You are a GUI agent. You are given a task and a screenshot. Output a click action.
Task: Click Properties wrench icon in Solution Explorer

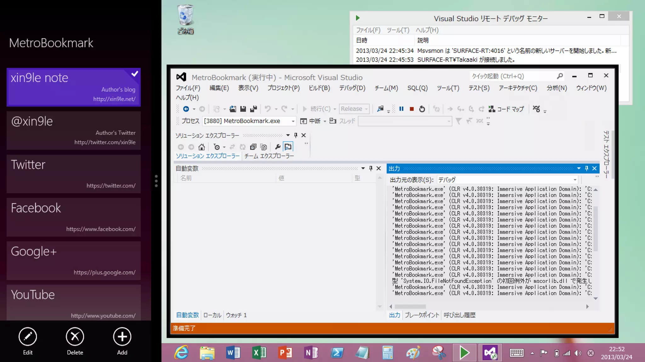(x=277, y=147)
